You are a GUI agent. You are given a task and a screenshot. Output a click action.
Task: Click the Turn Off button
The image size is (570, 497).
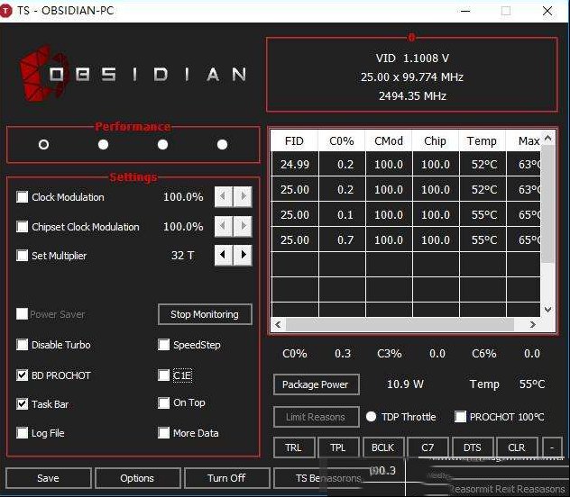point(227,478)
